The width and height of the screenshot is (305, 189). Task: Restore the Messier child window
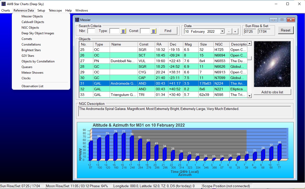[x=282, y=20]
